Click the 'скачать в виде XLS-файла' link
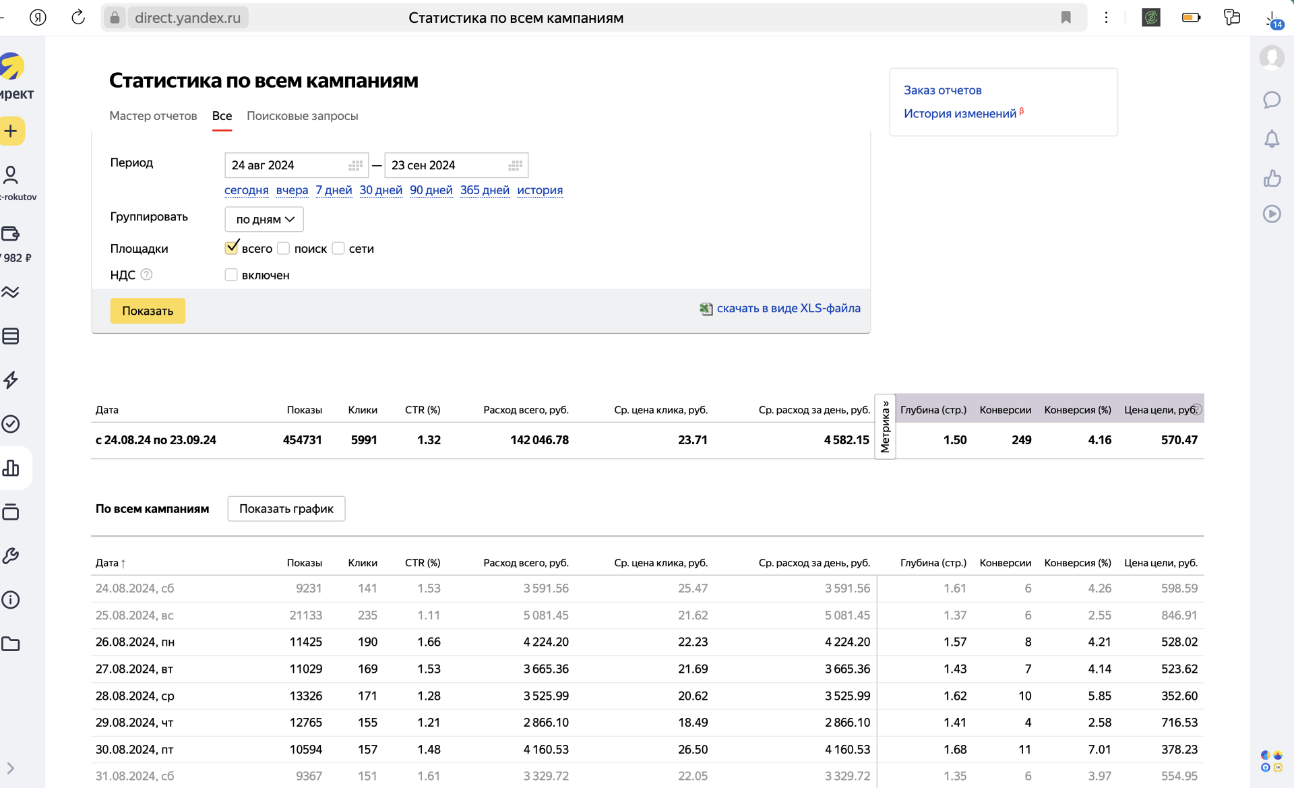The width and height of the screenshot is (1294, 788). pos(788,308)
